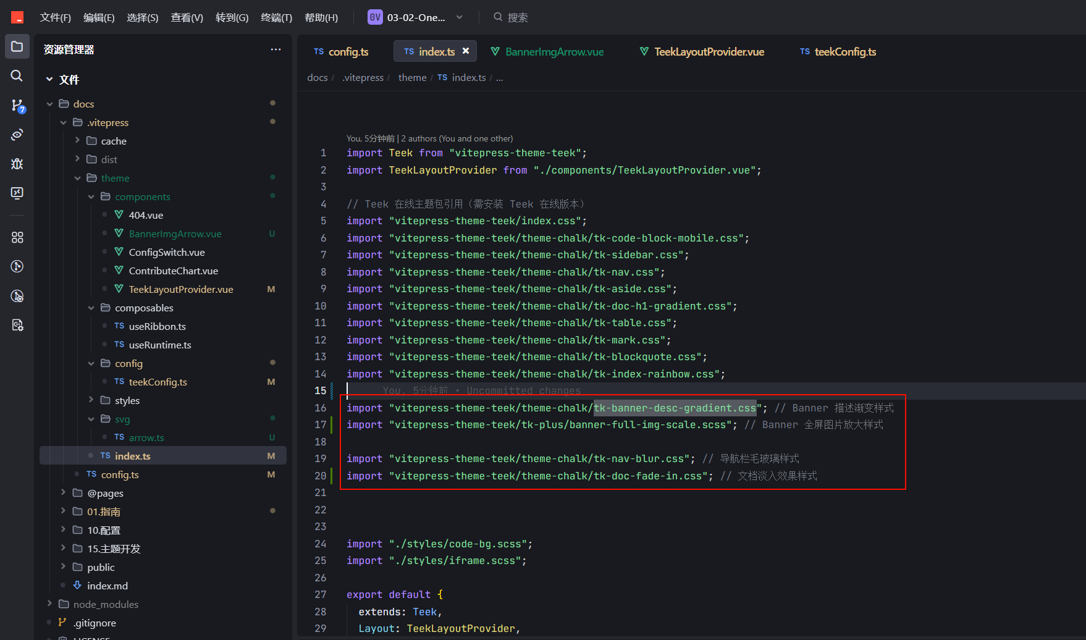The image size is (1086, 640).
Task: Open the 终端(T) menu
Action: pos(276,17)
